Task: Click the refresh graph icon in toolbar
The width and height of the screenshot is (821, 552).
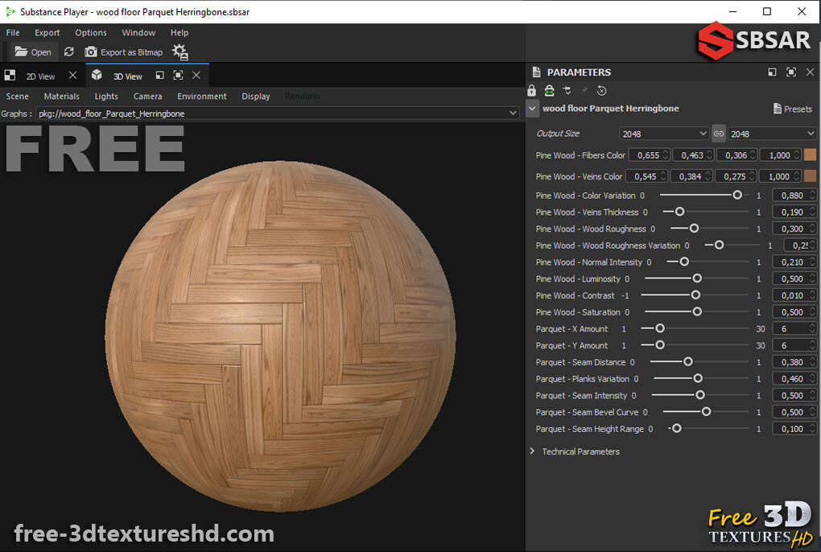Action: point(68,51)
